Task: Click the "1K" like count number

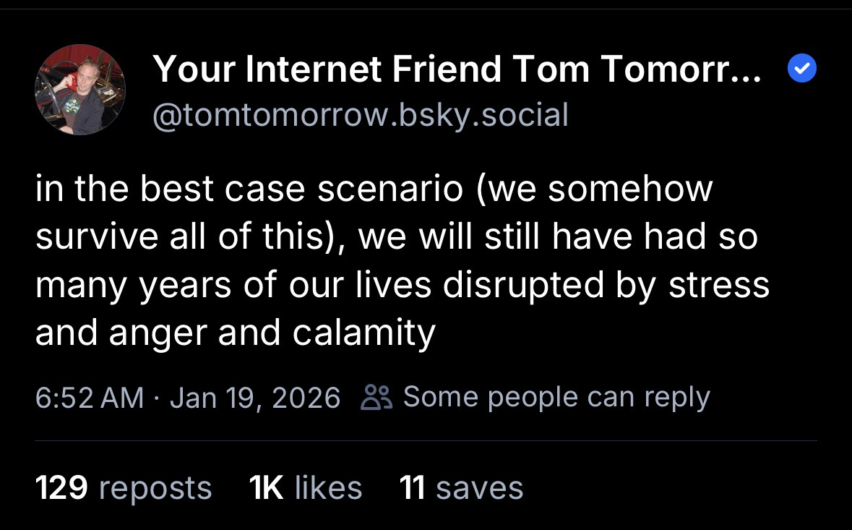Action: [265, 488]
